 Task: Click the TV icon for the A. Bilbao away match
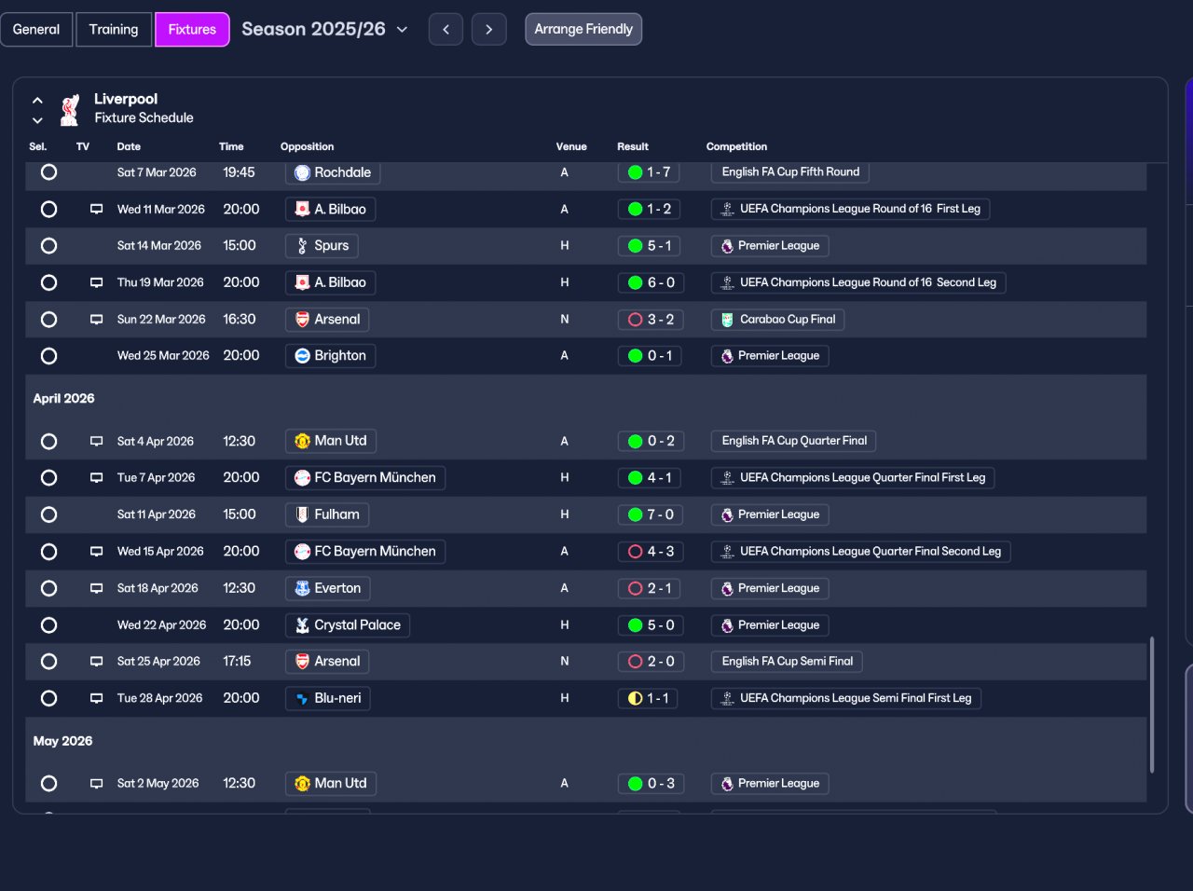click(96, 209)
